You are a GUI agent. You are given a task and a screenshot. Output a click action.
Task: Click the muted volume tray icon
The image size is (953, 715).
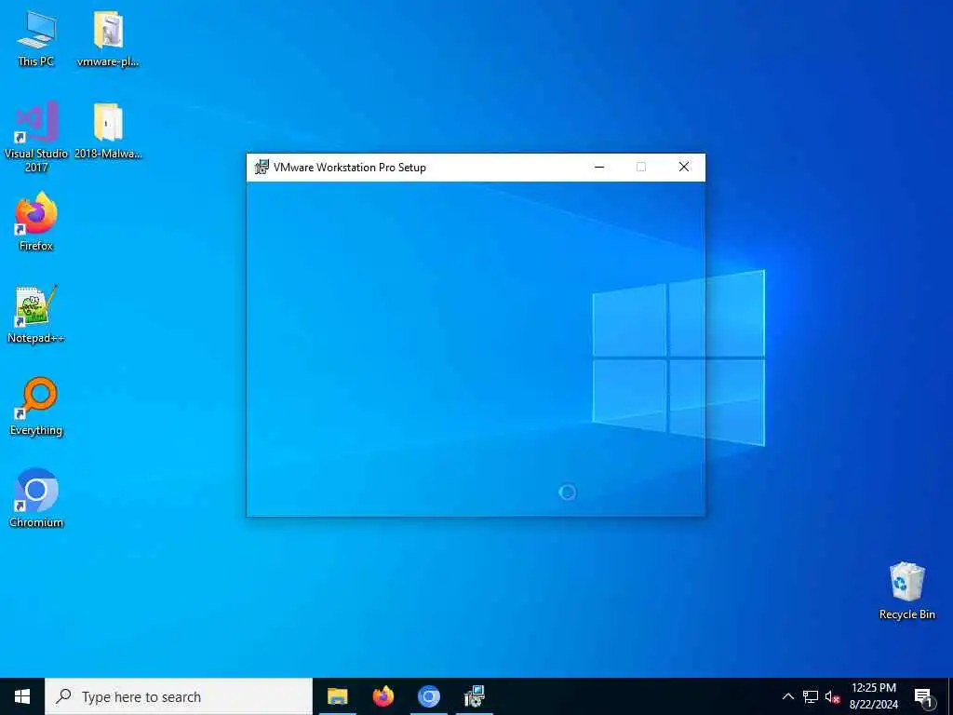click(x=832, y=696)
